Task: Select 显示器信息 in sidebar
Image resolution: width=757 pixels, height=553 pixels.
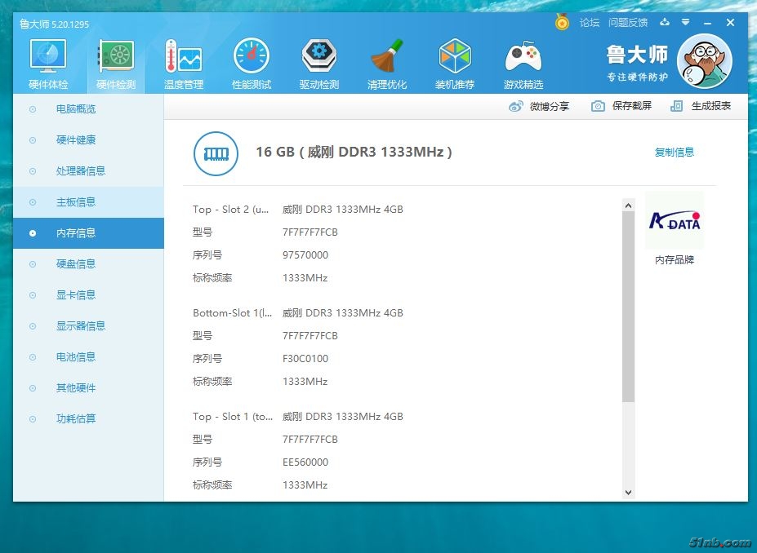Action: (88, 326)
